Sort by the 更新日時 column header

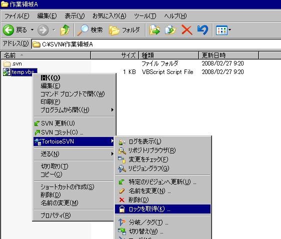tap(229, 55)
